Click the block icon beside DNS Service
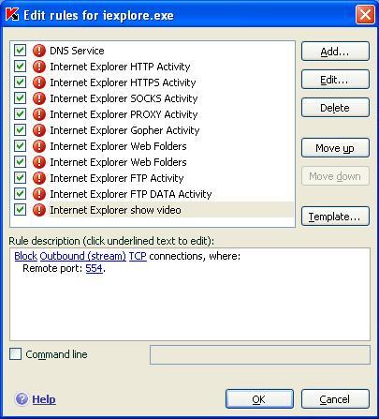The width and height of the screenshot is (379, 419). tap(39, 51)
